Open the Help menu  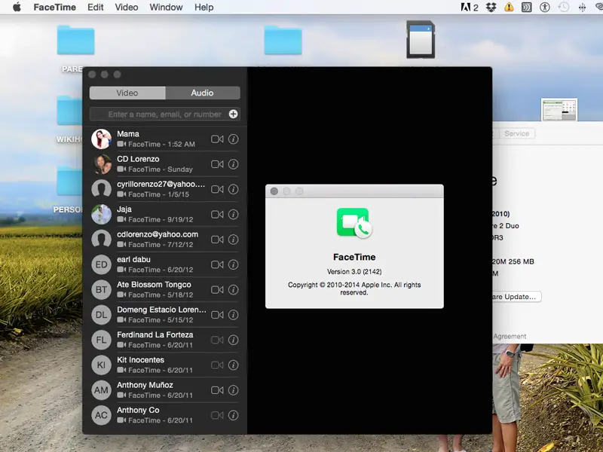204,8
